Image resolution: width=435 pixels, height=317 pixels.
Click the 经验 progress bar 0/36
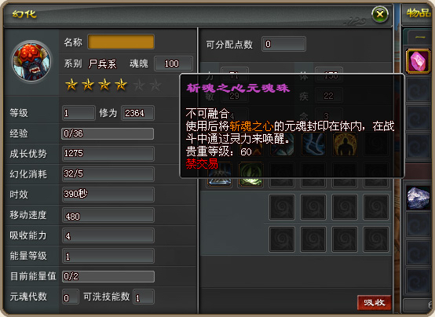108,133
